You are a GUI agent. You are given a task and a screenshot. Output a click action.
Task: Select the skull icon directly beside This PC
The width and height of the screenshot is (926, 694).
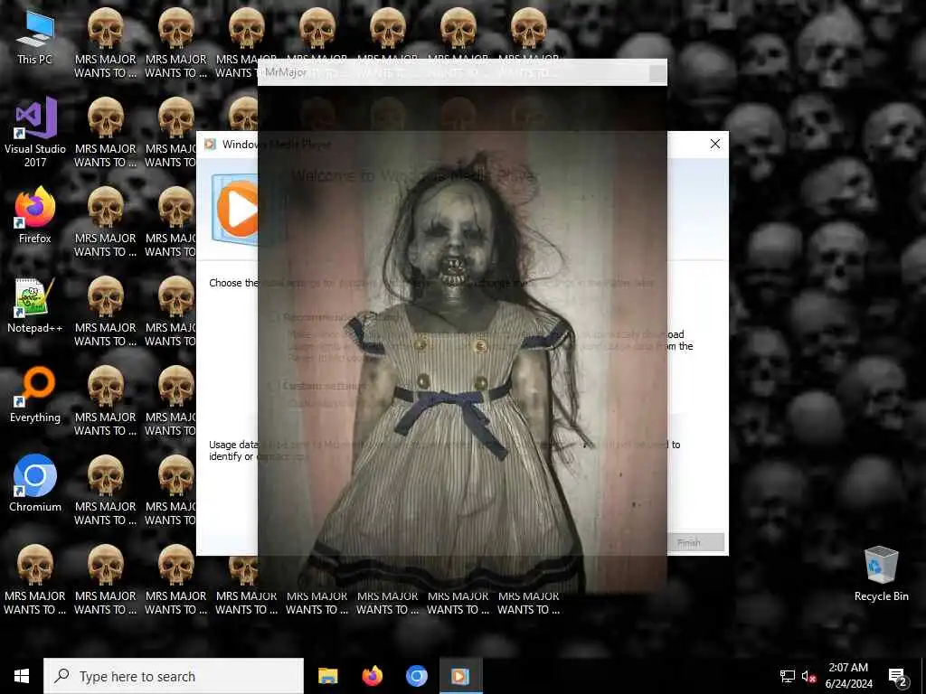(x=105, y=42)
